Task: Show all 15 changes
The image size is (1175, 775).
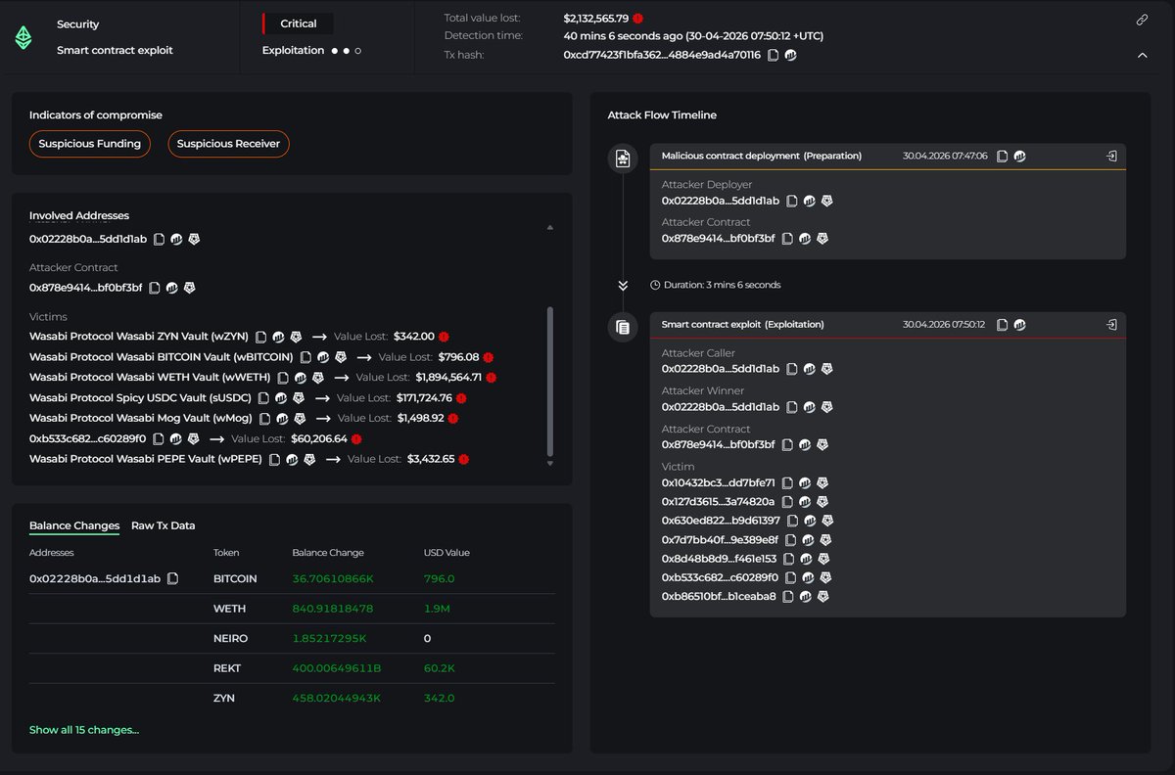Action: click(84, 730)
